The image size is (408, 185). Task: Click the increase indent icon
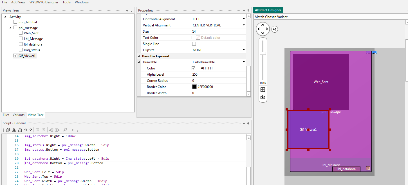pyautogui.click(x=57, y=130)
